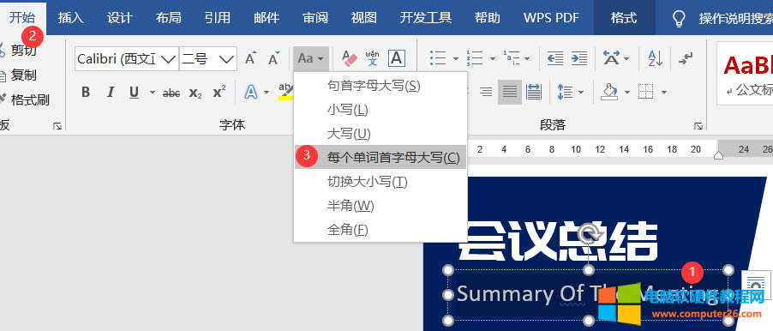Click the multilevel list icon
773x331 pixels.
[512, 58]
